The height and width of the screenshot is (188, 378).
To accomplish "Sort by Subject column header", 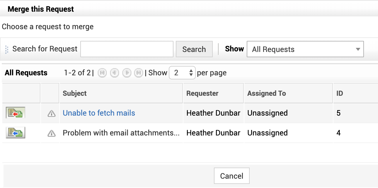I will pos(75,93).
